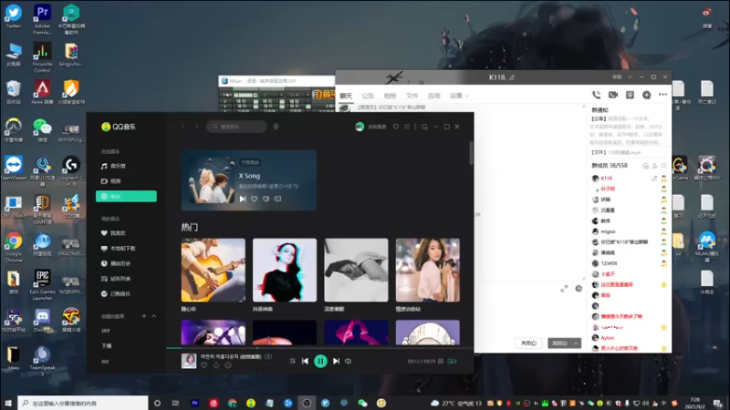The width and height of the screenshot is (730, 410).
Task: Open Premiere Pro from the Windows taskbar
Action: point(195,403)
